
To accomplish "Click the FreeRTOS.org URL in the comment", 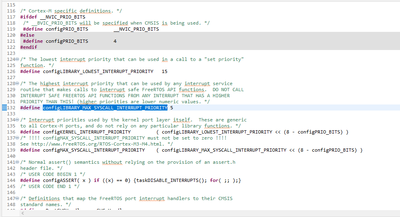I will 97,144.
